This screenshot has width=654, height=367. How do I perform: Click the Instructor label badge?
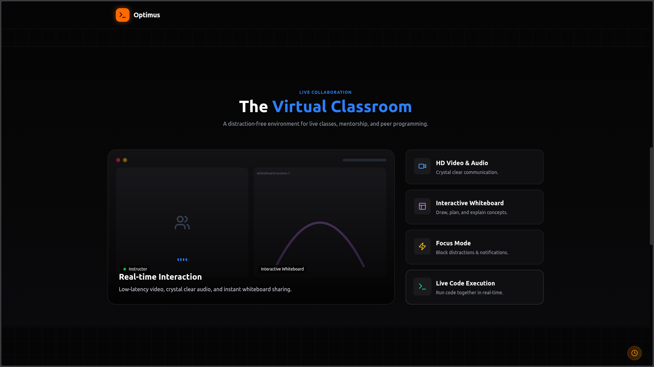[138, 269]
